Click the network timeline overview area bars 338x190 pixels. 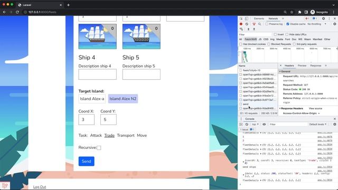[245, 56]
